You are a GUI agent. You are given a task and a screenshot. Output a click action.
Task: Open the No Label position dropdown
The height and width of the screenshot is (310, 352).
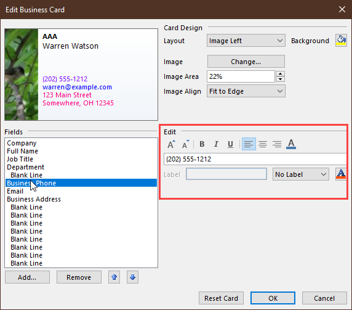[301, 174]
